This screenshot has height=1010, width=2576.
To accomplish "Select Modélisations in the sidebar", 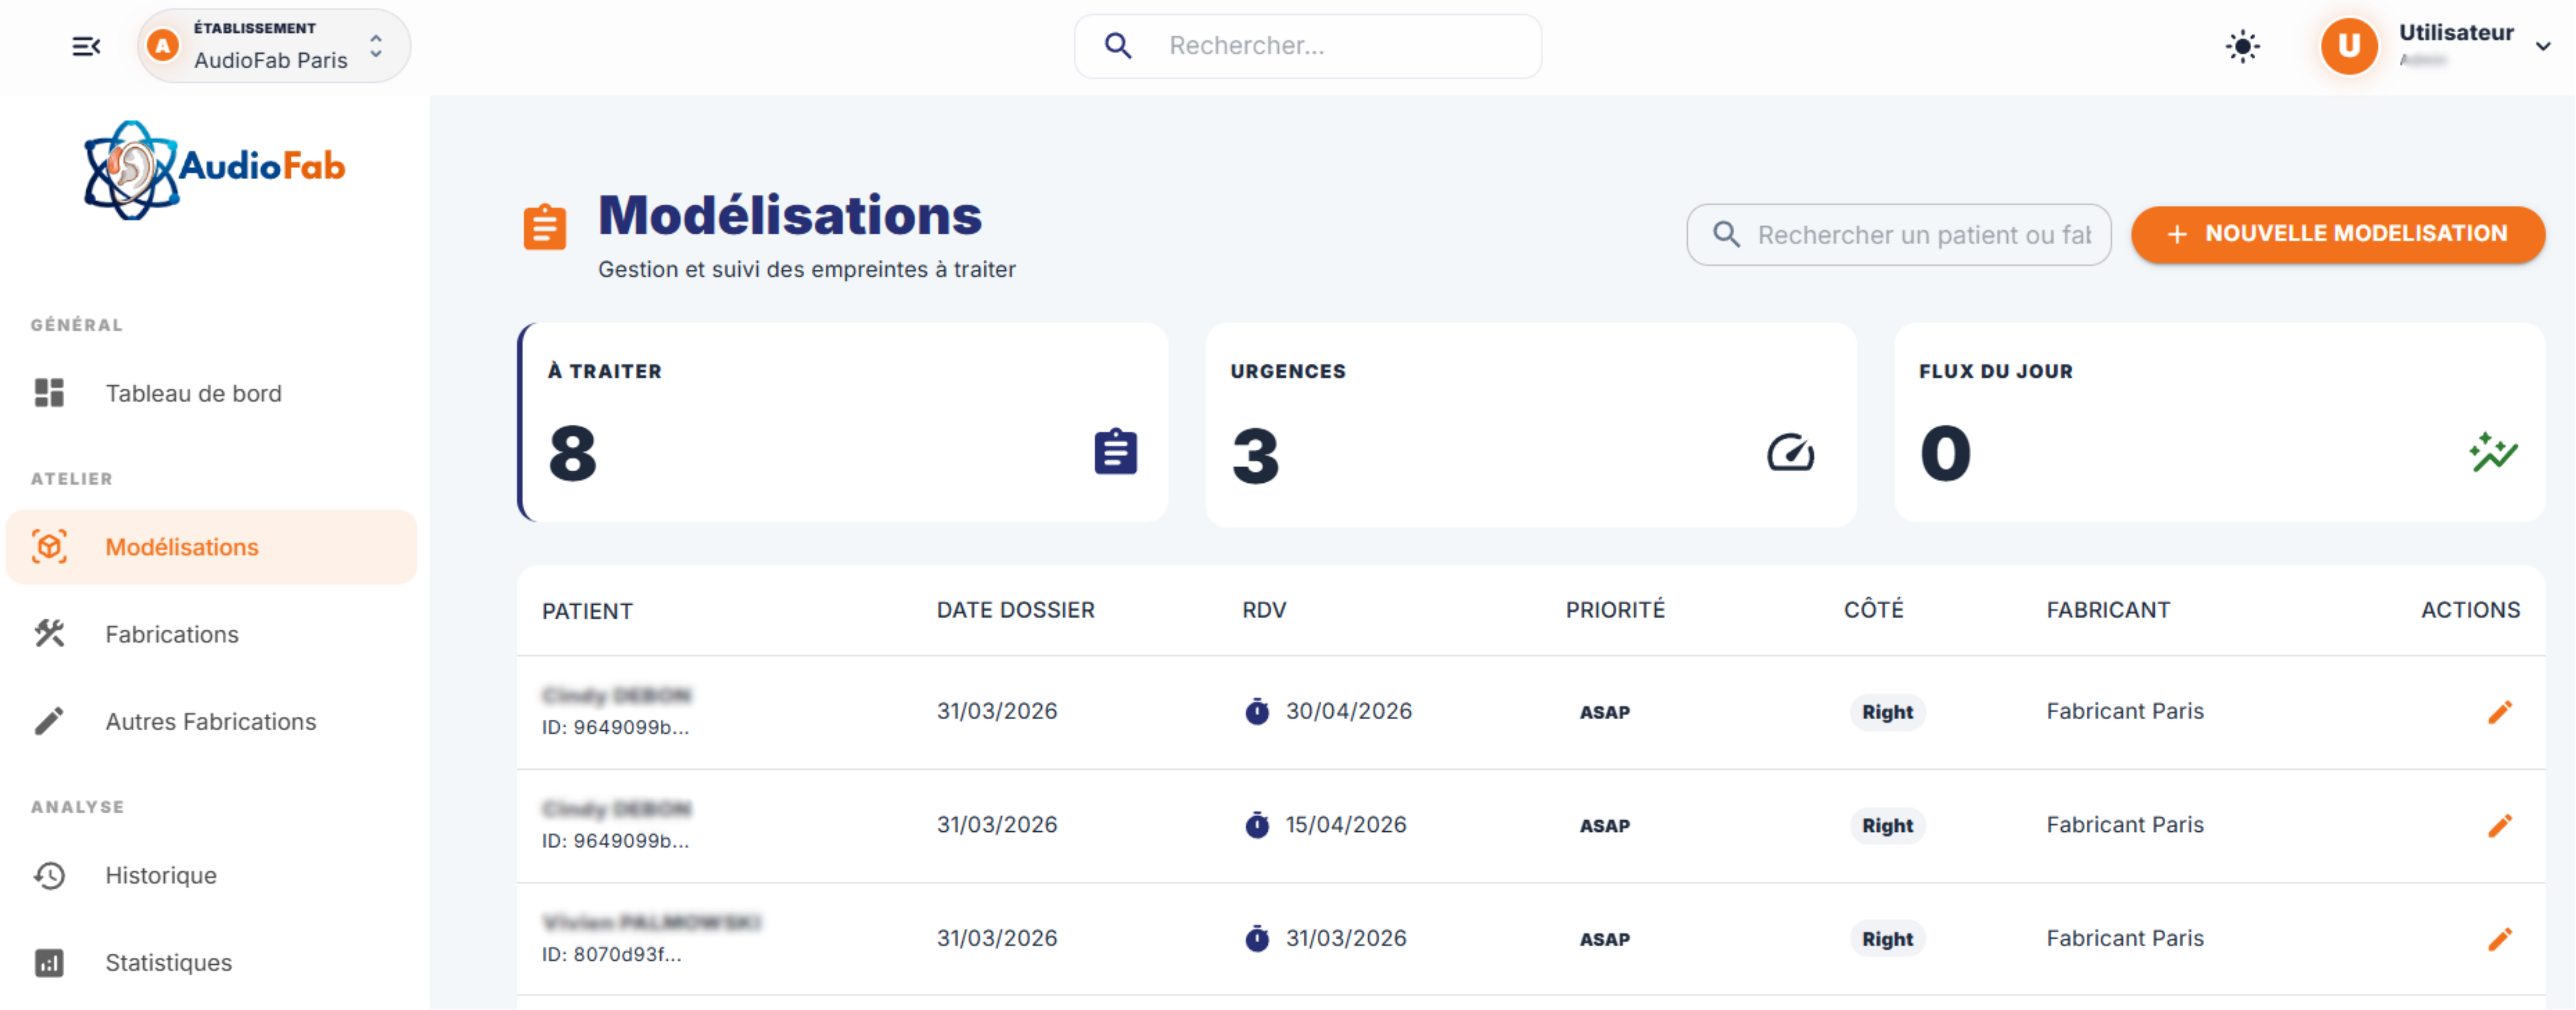I will pyautogui.click(x=211, y=548).
